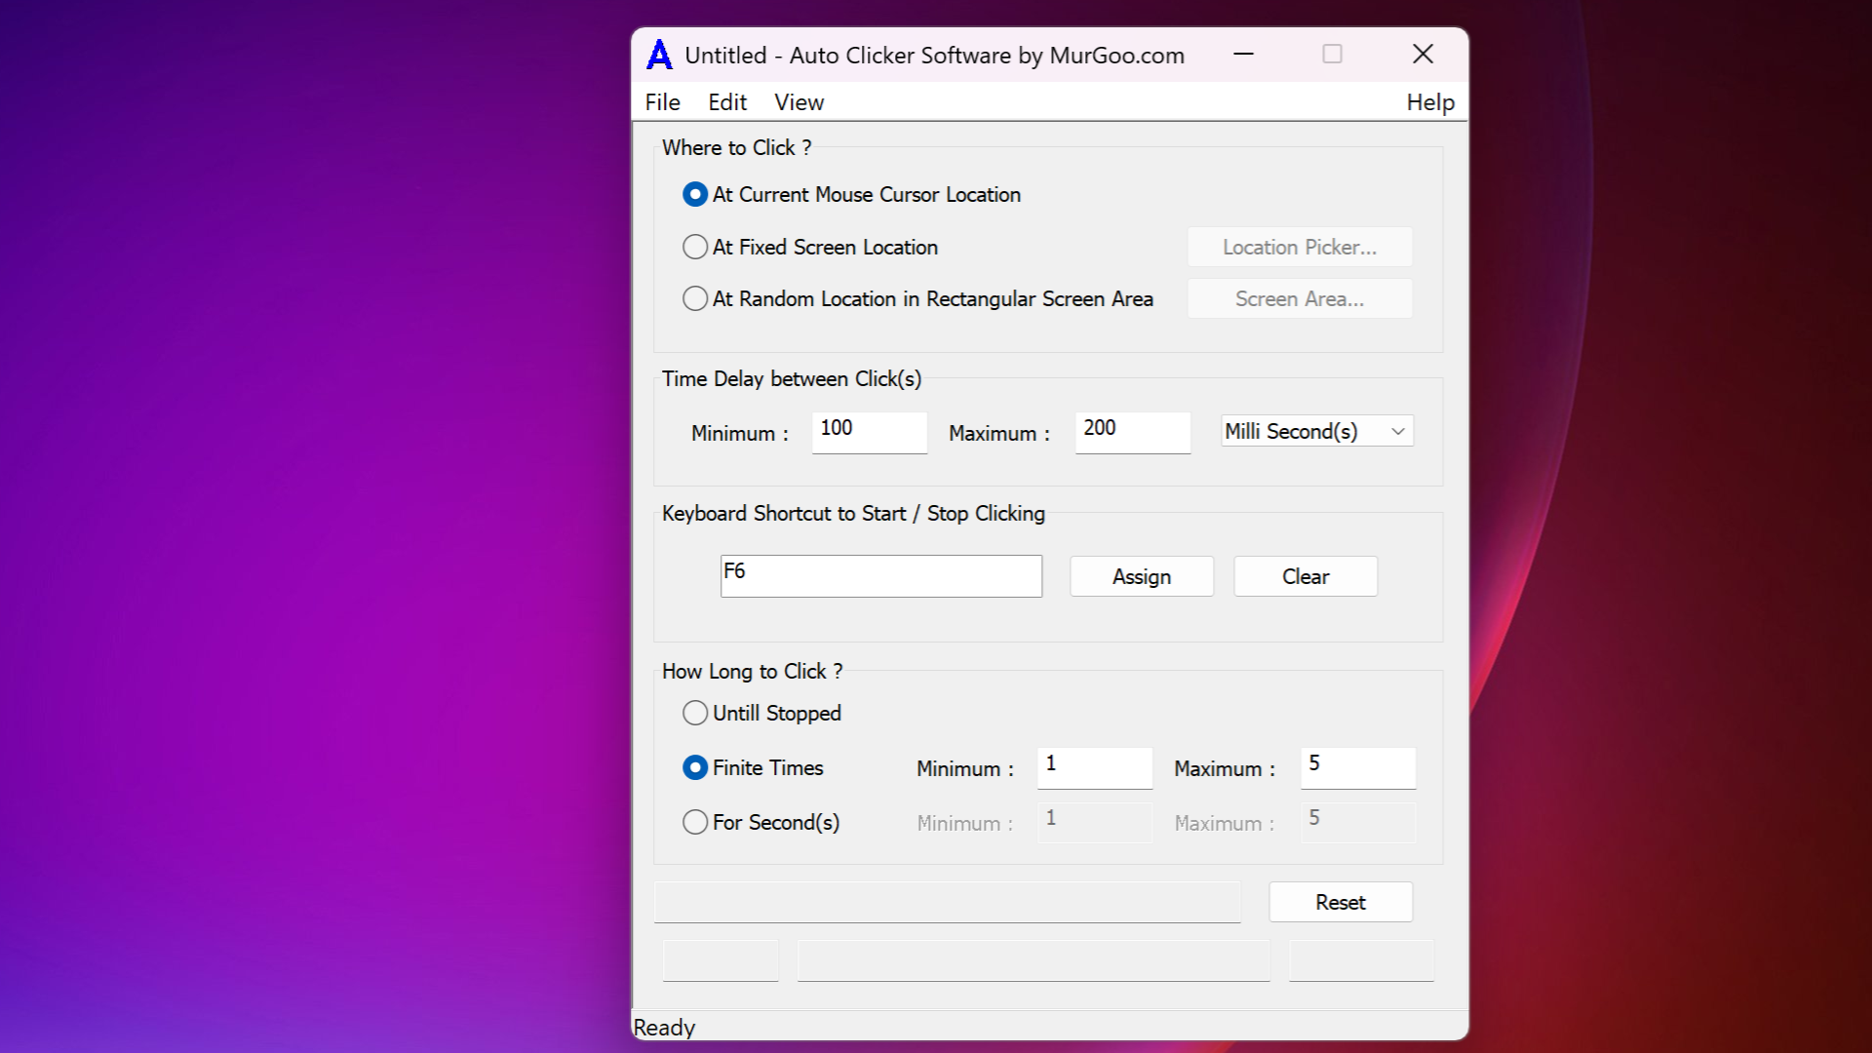Click the MurGoo app icon in title bar

point(658,55)
